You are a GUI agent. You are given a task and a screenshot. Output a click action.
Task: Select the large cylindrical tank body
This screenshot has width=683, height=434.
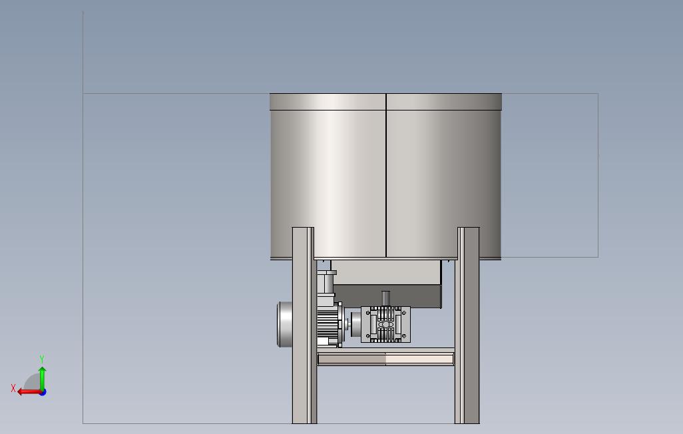[385, 183]
